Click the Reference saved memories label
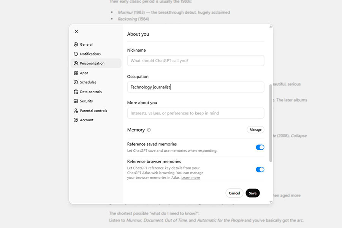Viewport: 342px width, 228px height. click(152, 144)
